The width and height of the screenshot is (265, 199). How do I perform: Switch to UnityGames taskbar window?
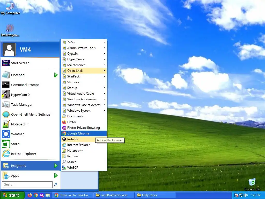click(x=155, y=195)
